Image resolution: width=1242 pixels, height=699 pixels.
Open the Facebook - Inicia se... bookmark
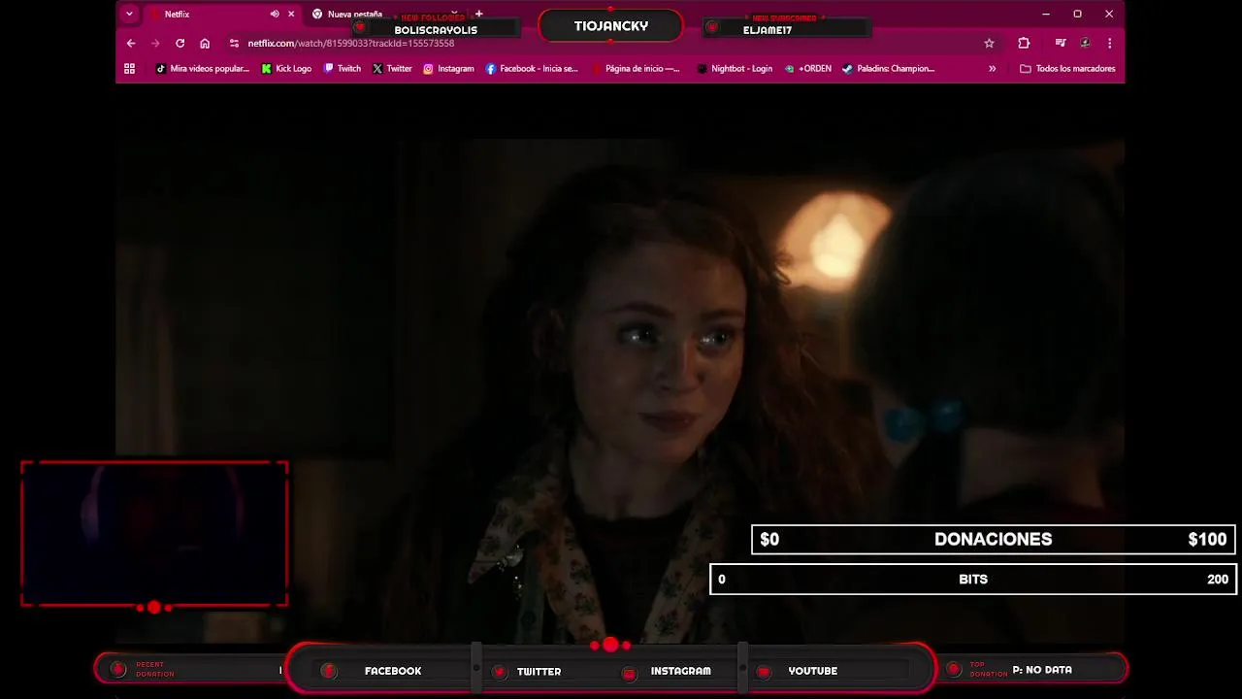(x=532, y=69)
